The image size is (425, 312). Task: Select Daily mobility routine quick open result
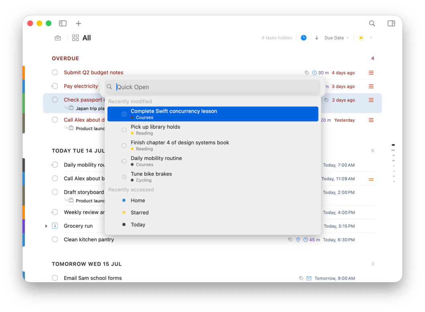click(213, 161)
